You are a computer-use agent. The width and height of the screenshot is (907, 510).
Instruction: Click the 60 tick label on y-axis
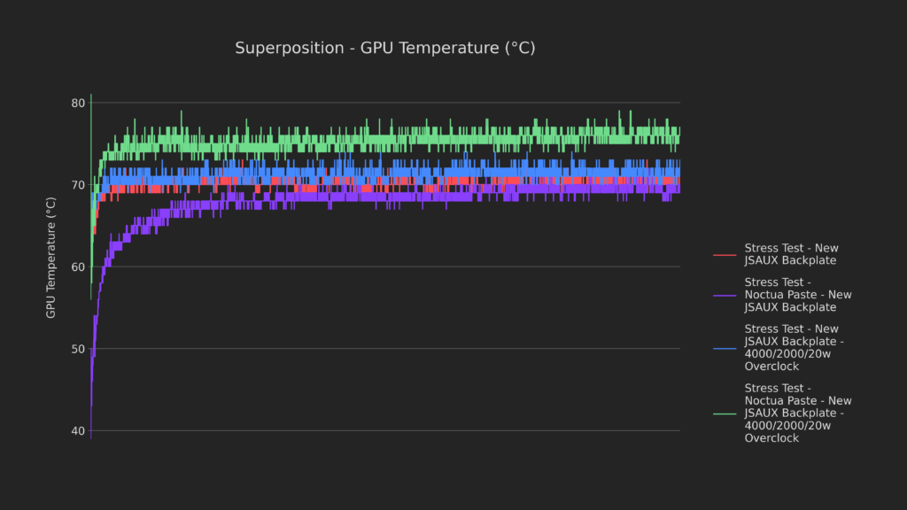[x=78, y=267]
